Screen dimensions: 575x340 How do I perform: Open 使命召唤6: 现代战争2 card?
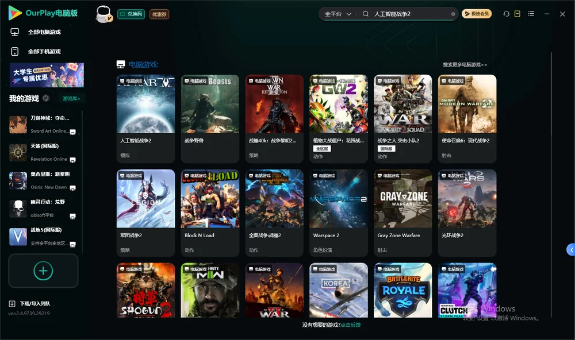(467, 119)
